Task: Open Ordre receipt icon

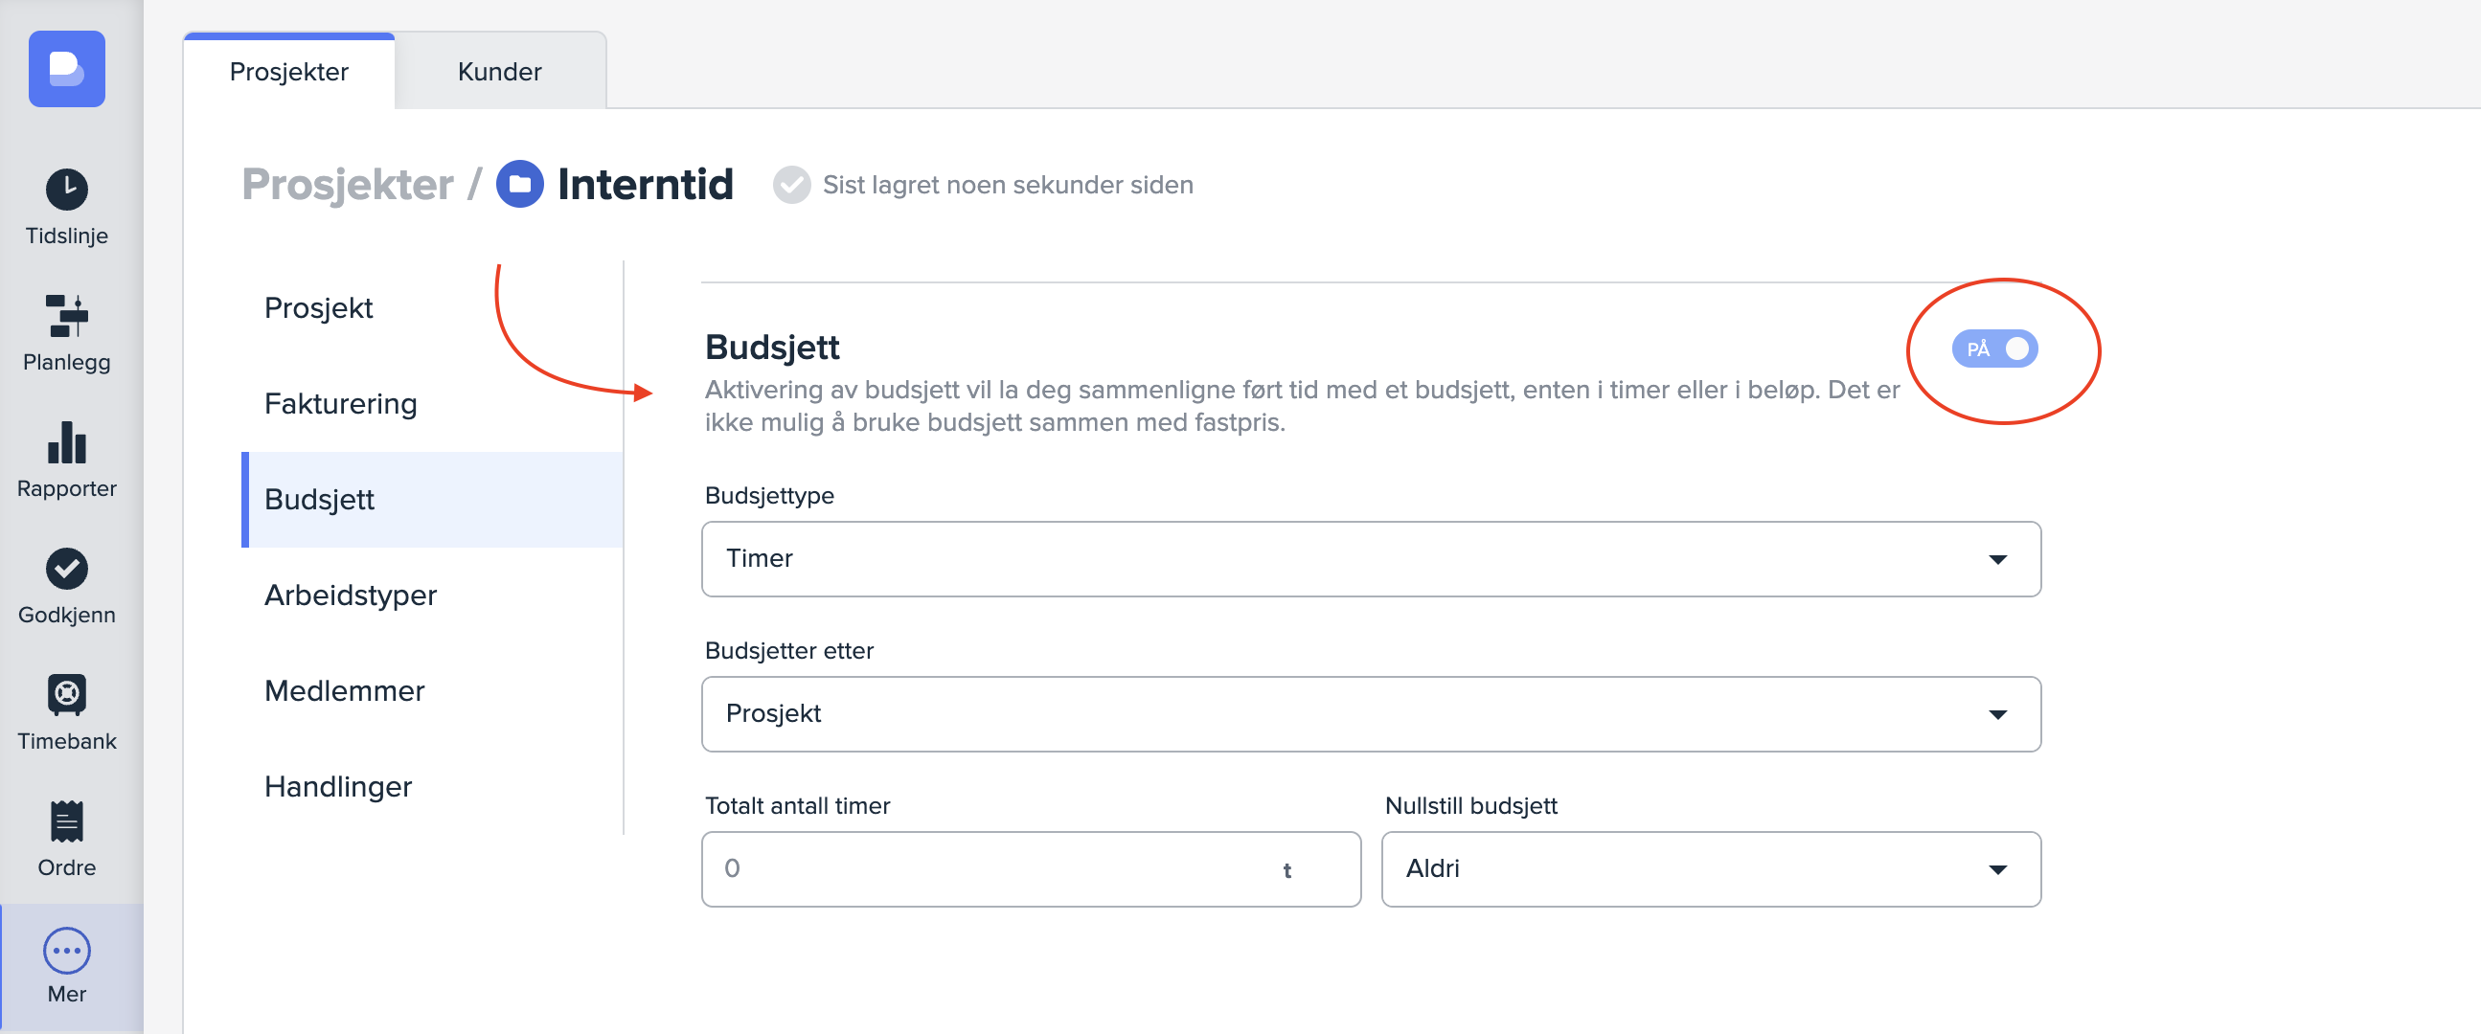Action: tap(66, 821)
